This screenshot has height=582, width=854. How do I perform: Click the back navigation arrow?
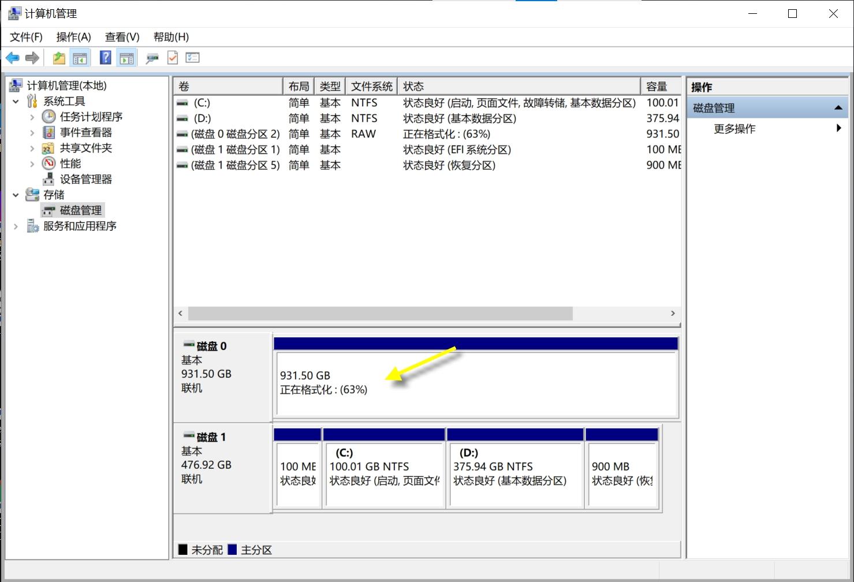(12, 57)
